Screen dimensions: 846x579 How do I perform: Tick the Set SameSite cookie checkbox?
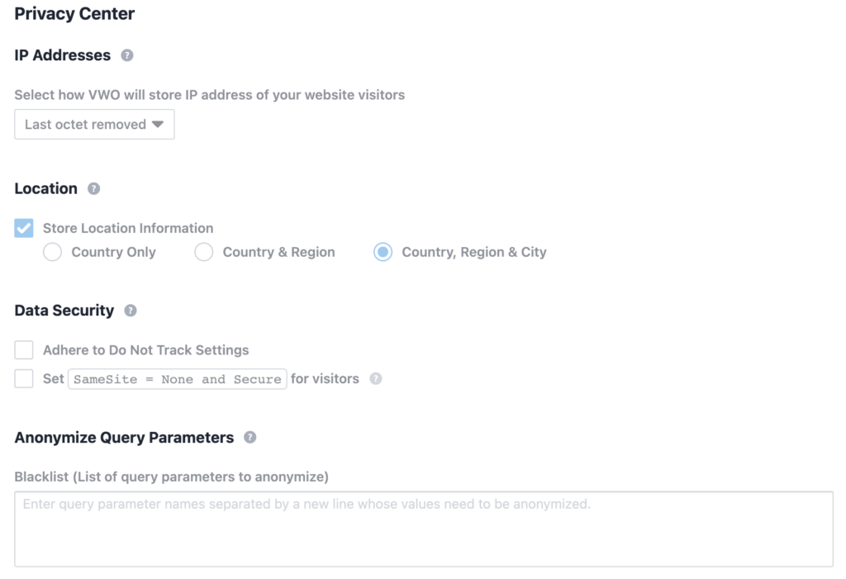(24, 379)
